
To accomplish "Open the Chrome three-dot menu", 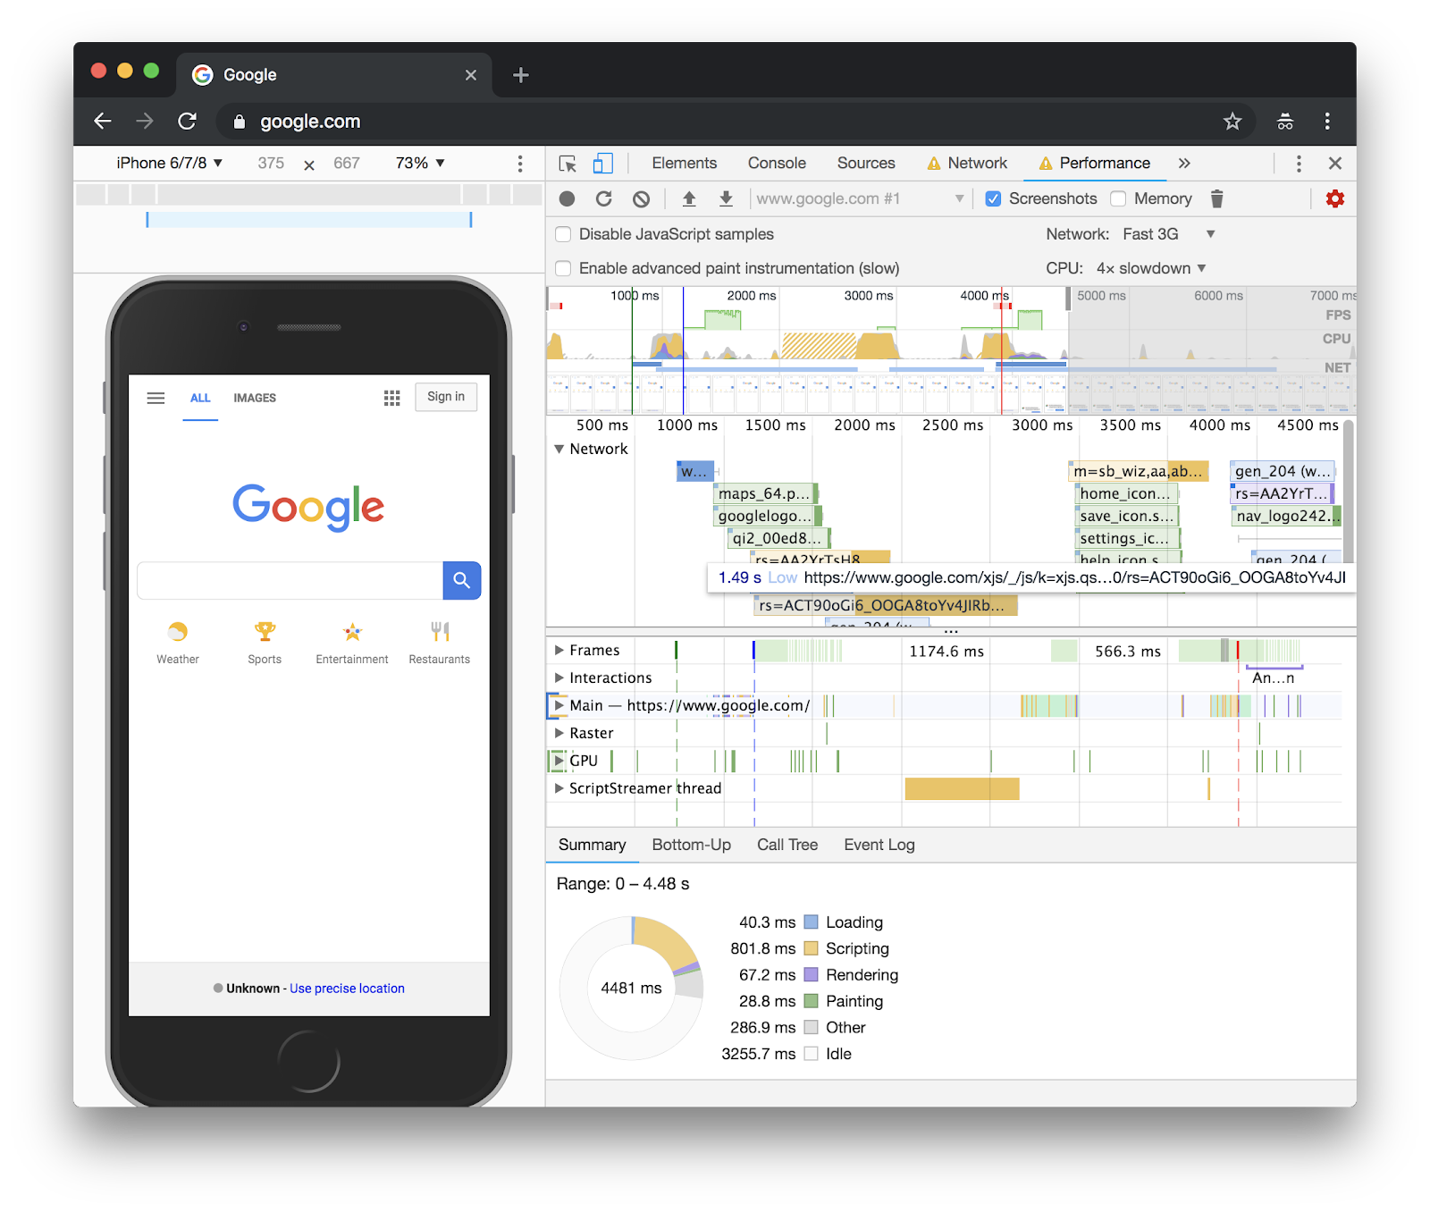I will click(x=1327, y=121).
